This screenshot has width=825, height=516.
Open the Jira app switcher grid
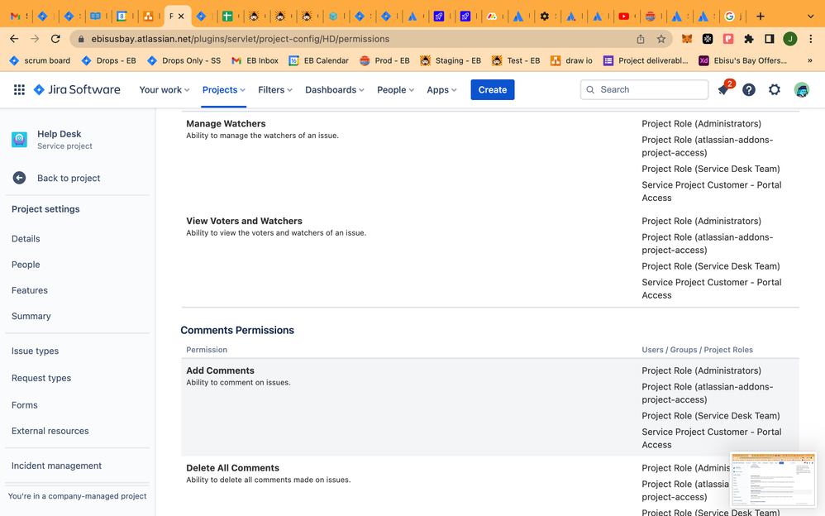[20, 89]
